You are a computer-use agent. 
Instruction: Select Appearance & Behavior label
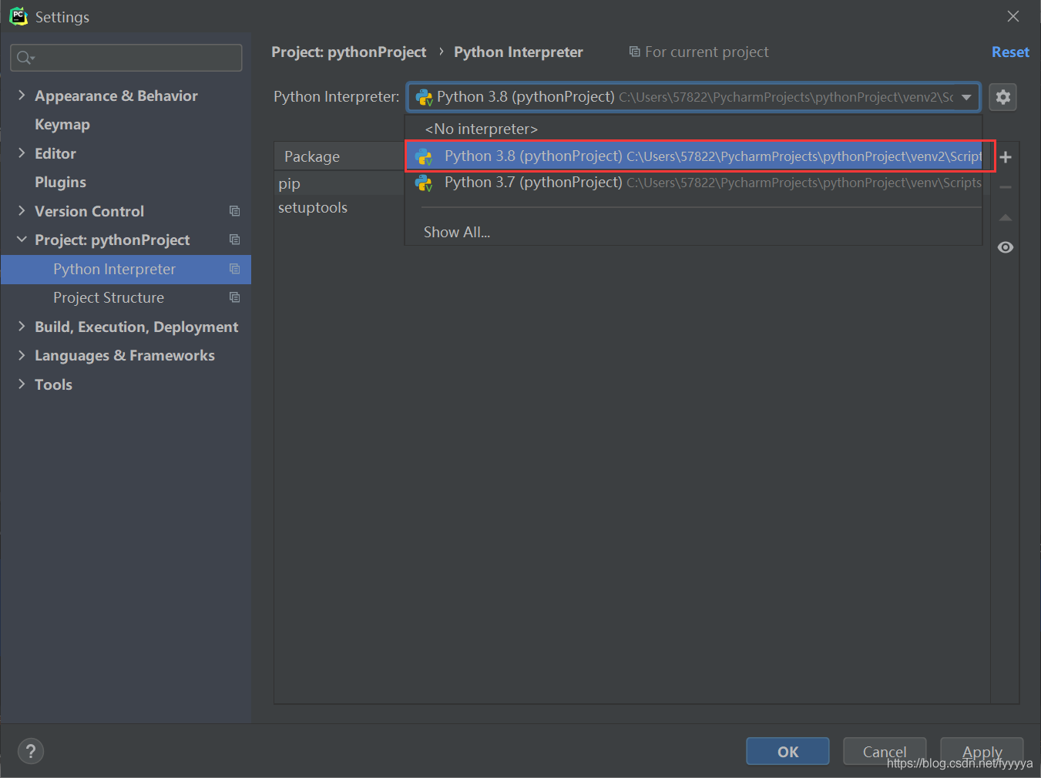(116, 96)
